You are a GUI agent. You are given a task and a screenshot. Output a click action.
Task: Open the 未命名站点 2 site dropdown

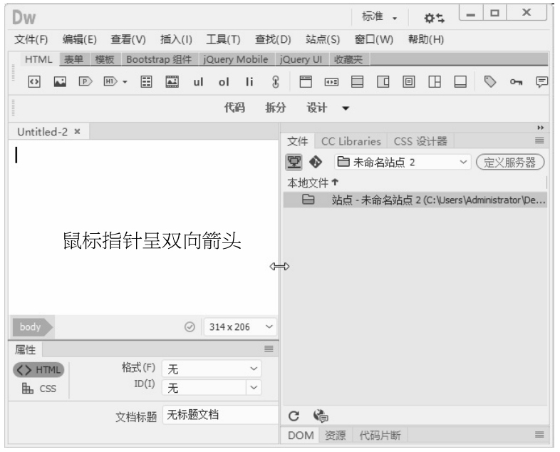click(401, 162)
